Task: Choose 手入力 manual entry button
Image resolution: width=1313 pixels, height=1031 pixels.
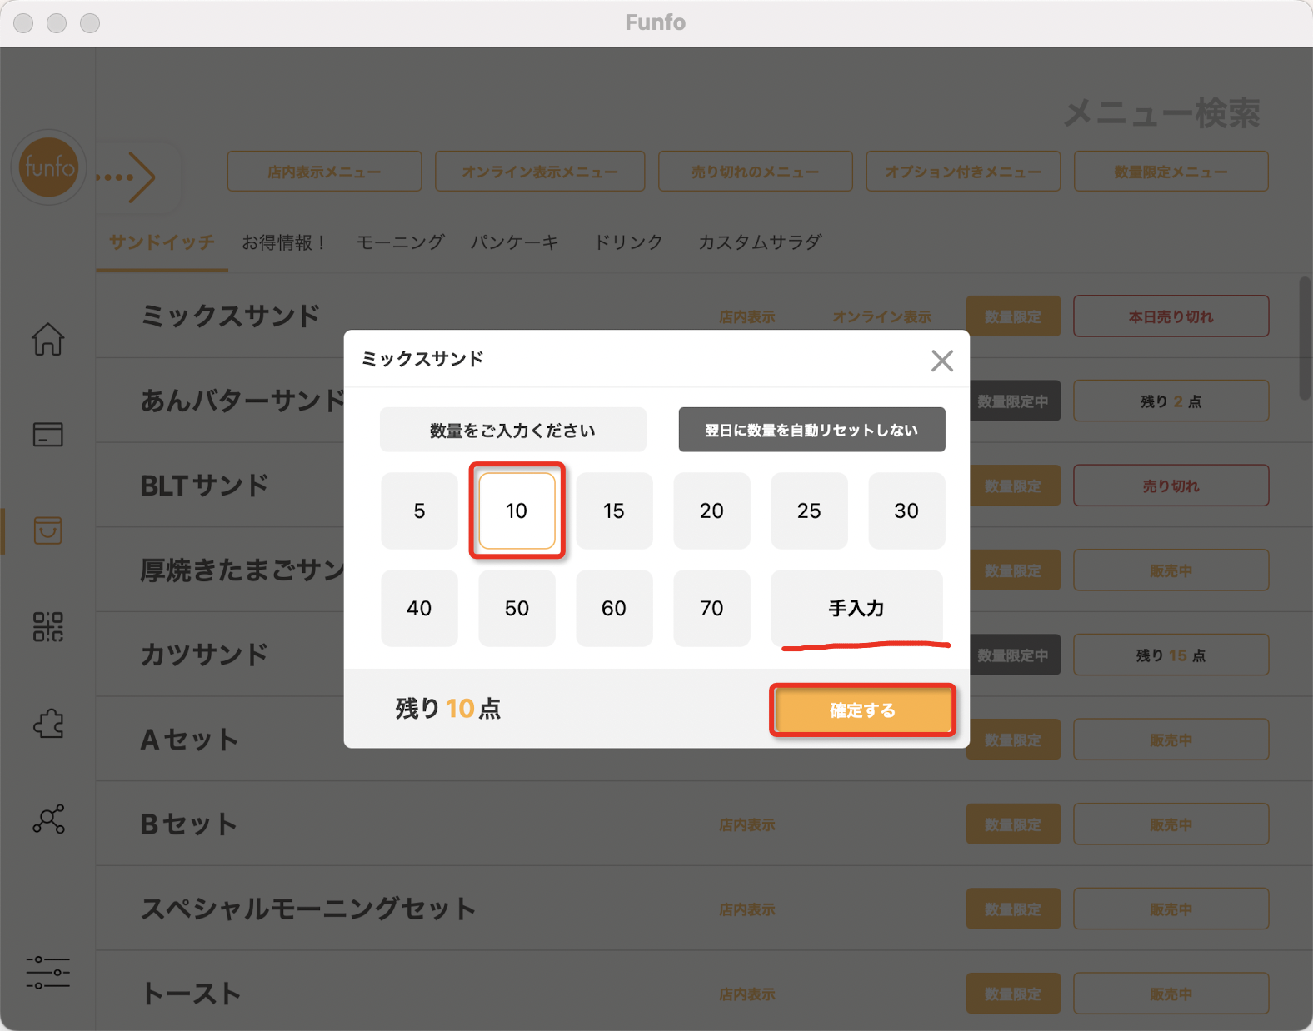Action: 856,608
